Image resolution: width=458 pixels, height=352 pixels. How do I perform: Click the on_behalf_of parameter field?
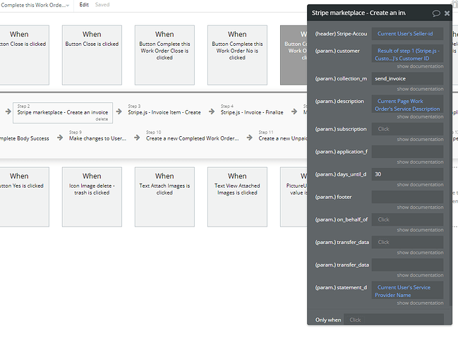pyautogui.click(x=407, y=219)
